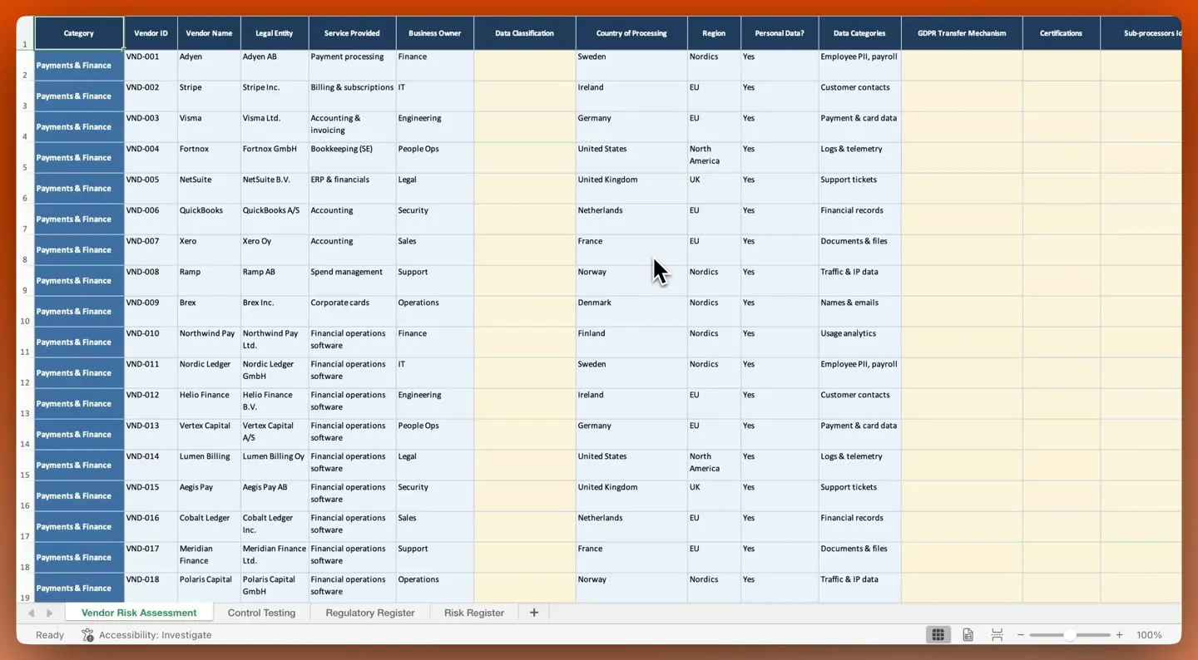The image size is (1198, 660).
Task: Select the VND-001 cell
Action: point(151,66)
